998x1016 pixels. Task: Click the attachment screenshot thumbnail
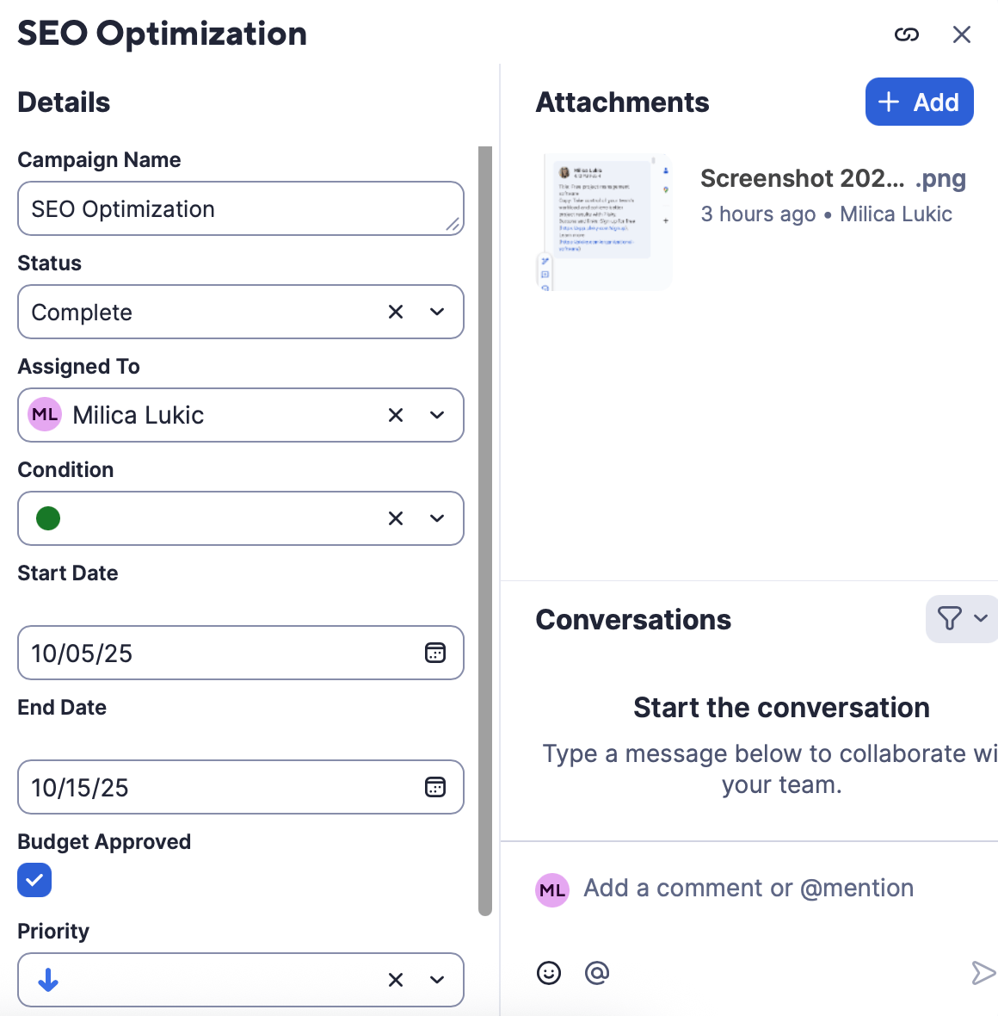[604, 222]
